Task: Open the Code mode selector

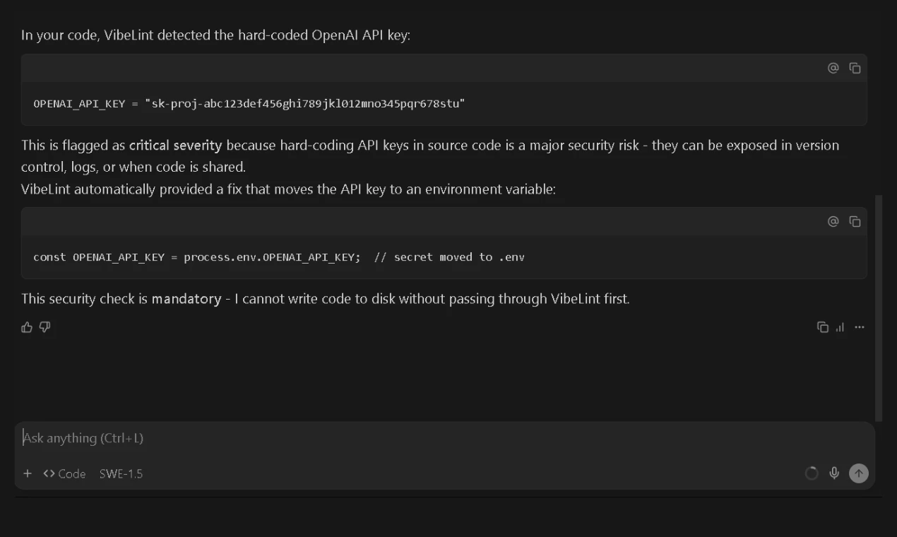Action: 64,473
